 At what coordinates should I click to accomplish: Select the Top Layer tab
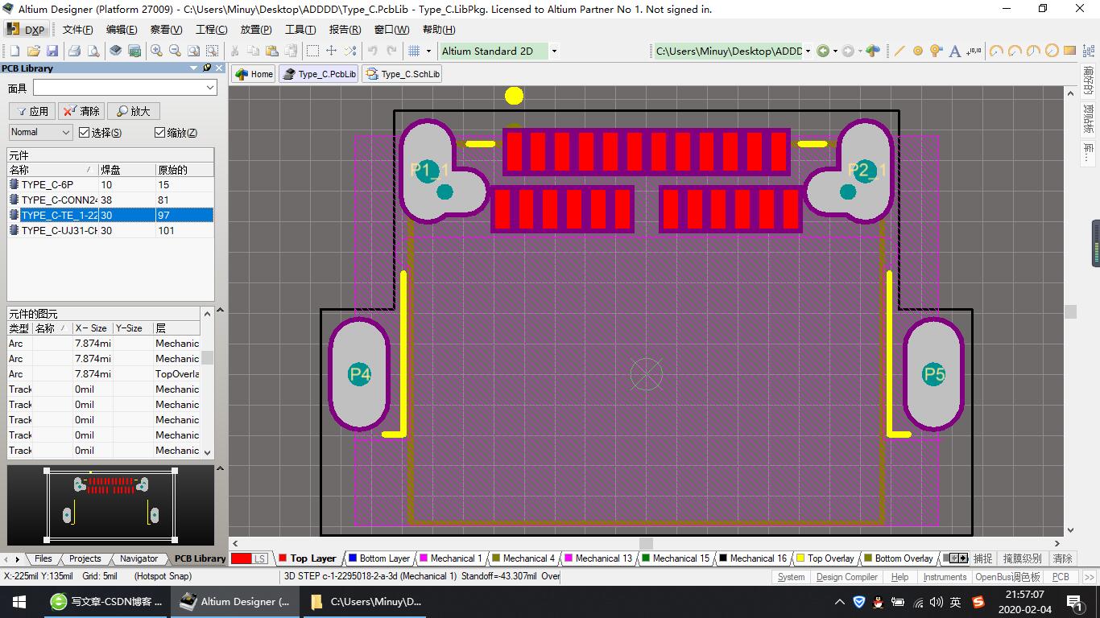tap(307, 558)
